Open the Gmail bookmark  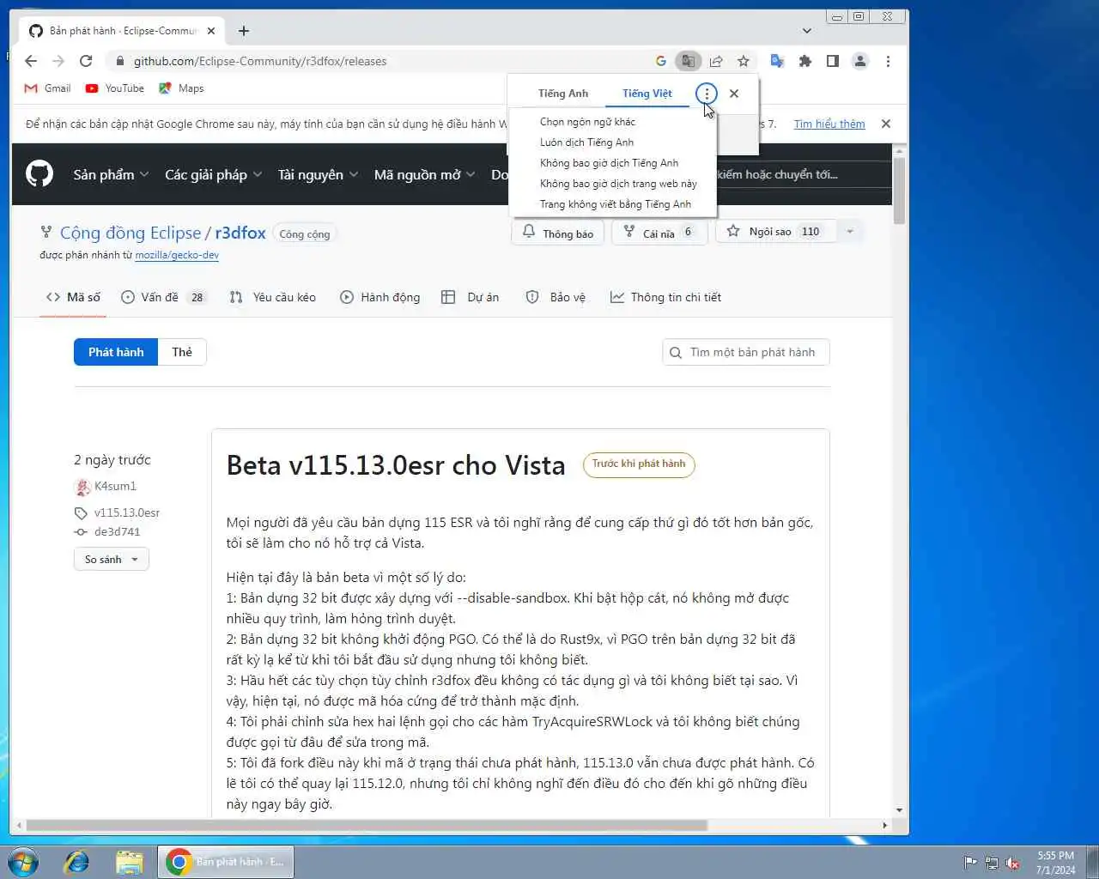pos(47,88)
